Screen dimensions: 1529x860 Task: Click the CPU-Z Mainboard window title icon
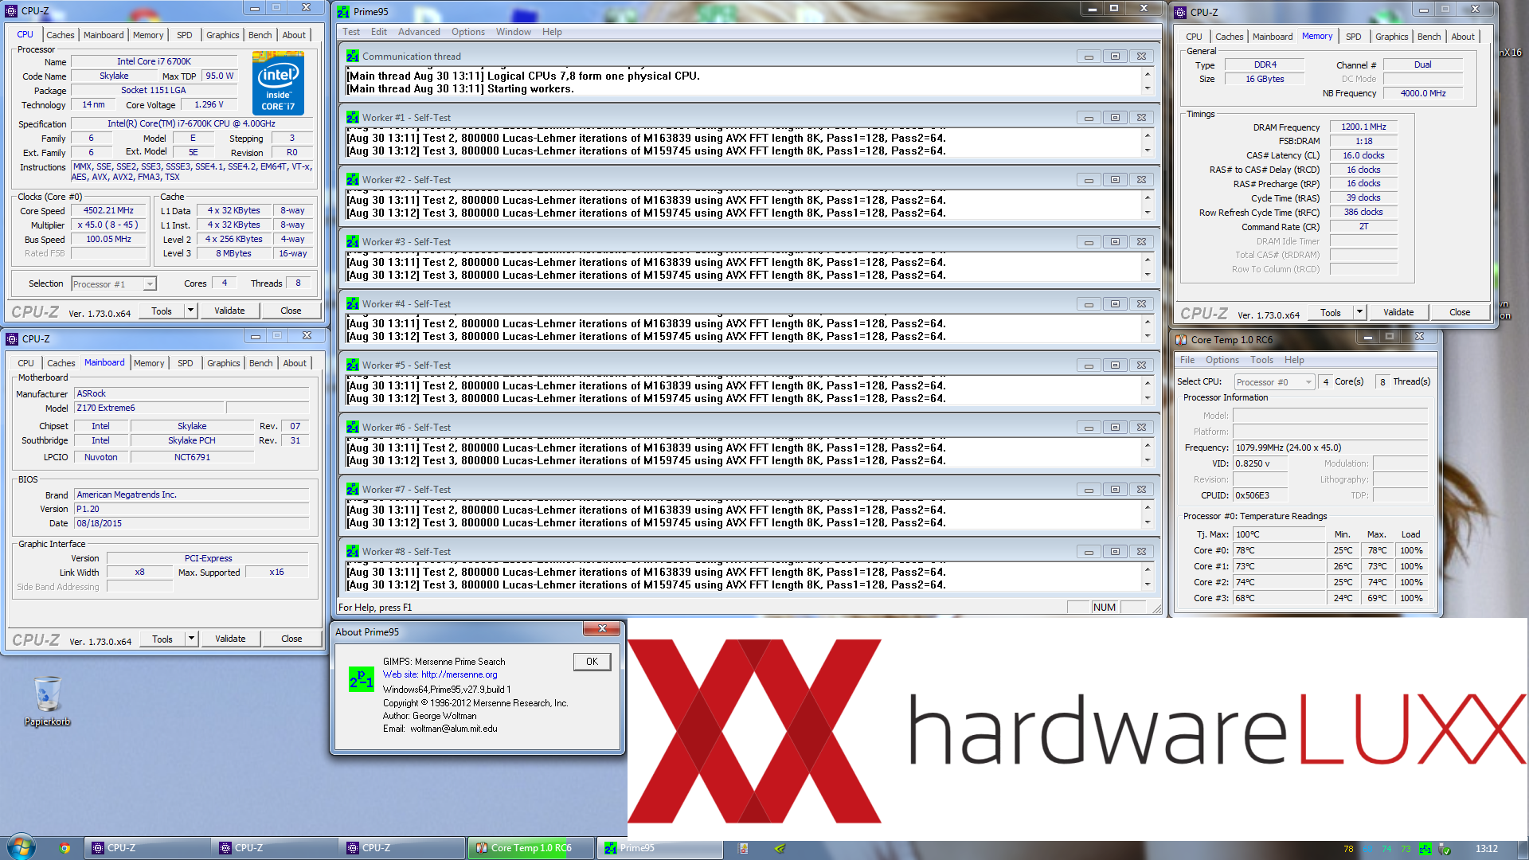[12, 339]
